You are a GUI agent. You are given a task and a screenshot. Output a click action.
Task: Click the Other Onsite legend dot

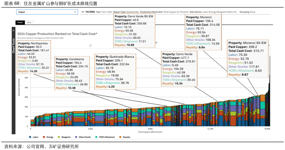(x=76, y=137)
